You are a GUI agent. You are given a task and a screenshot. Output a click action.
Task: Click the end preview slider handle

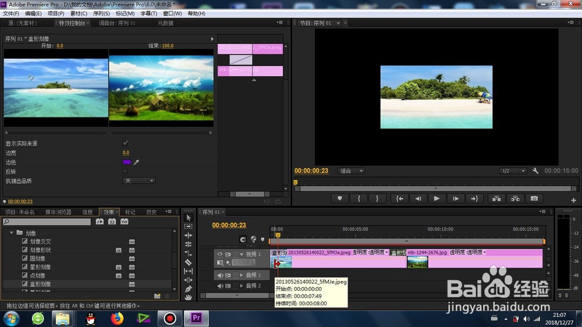coord(211,133)
